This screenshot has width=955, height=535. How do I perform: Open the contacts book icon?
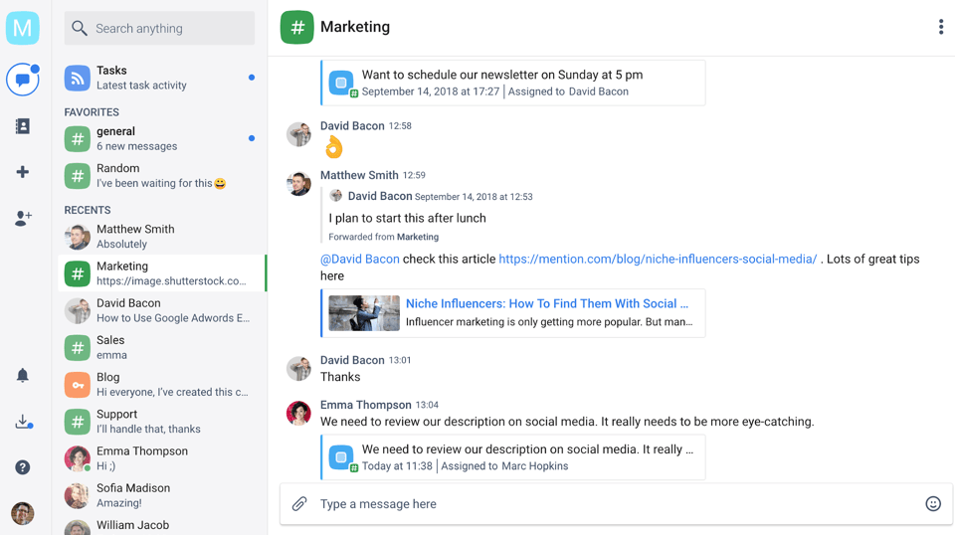click(x=22, y=126)
